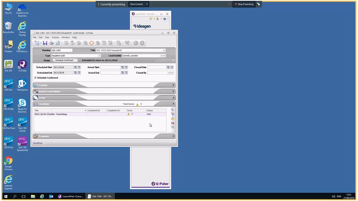The height and width of the screenshot is (201, 358).
Task: Click the red X remove checklist icon
Action: [173, 123]
